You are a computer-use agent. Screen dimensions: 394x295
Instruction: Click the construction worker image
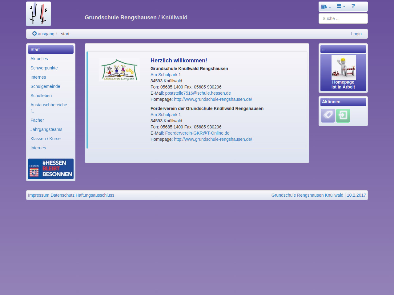pyautogui.click(x=344, y=68)
